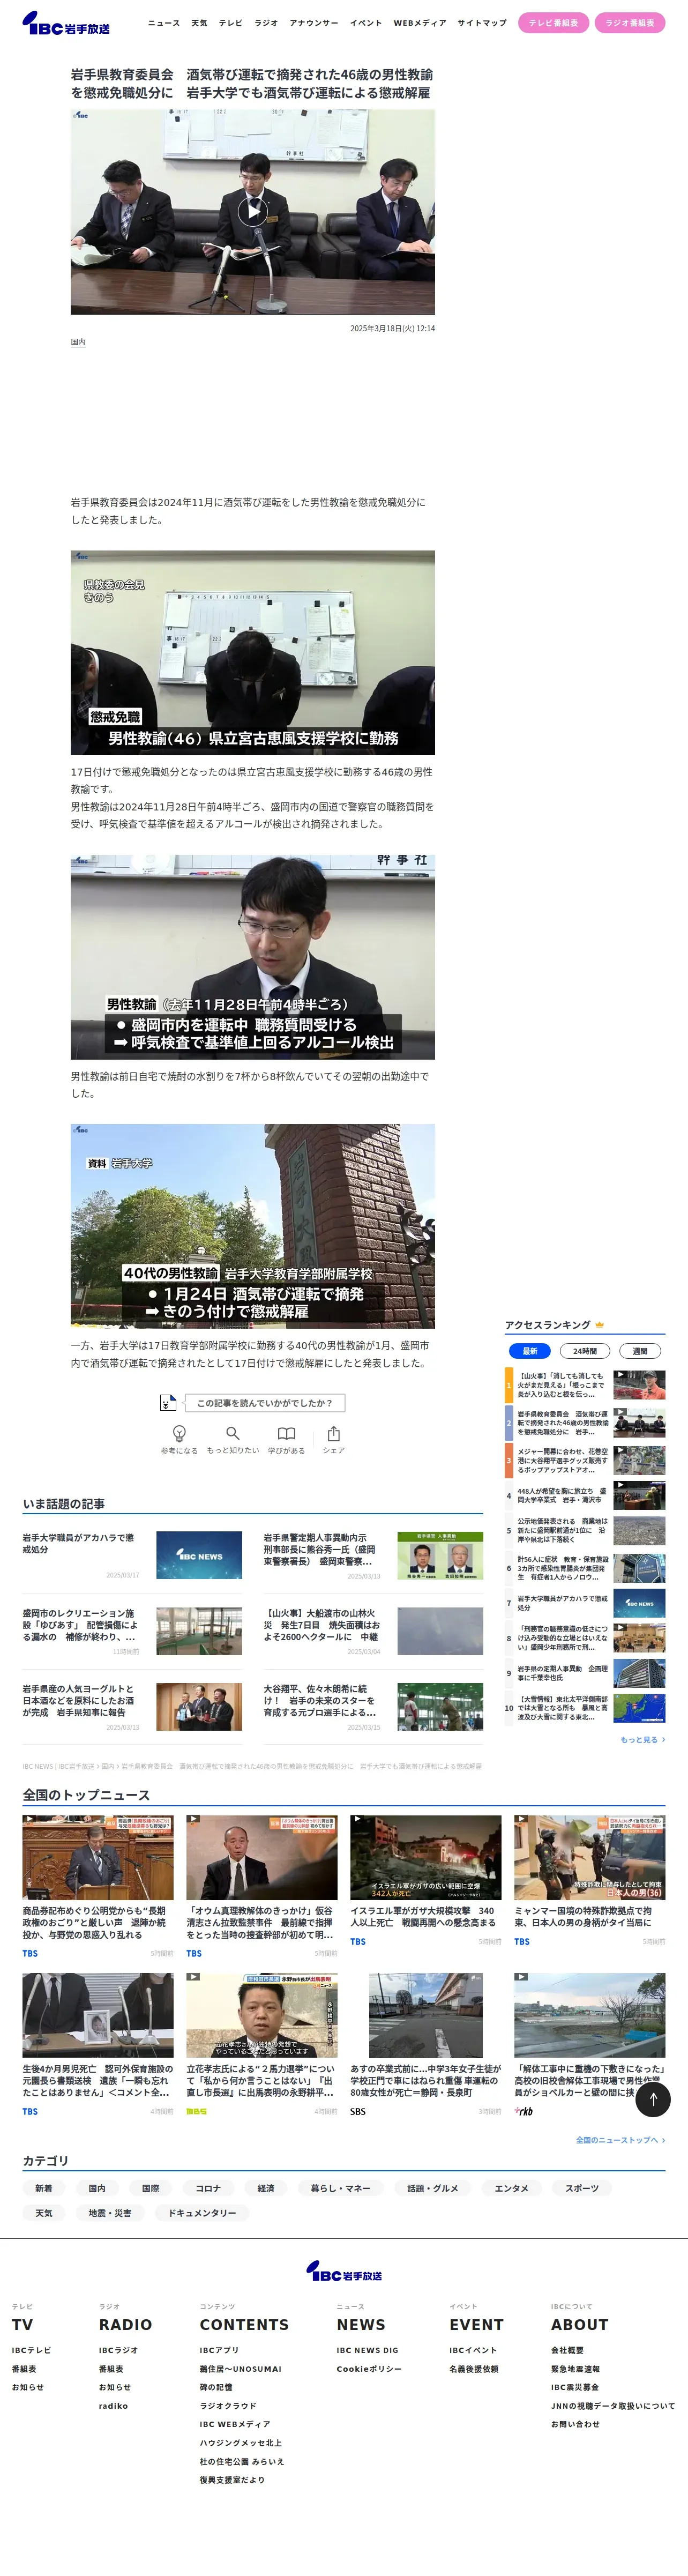688x2576 pixels.
Task: Click the ラジオ番組表 pink button
Action: tap(630, 23)
